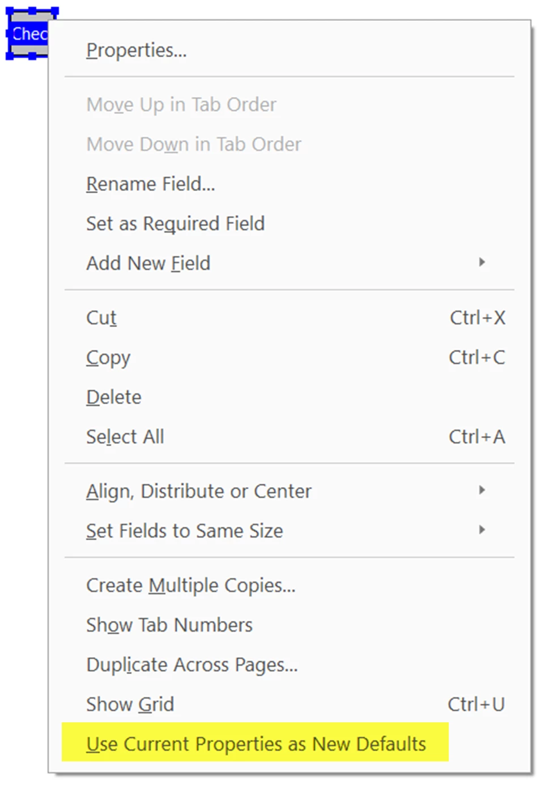Expand the Add New Field submenu
Screen dimensions: 553x796
click(289, 264)
